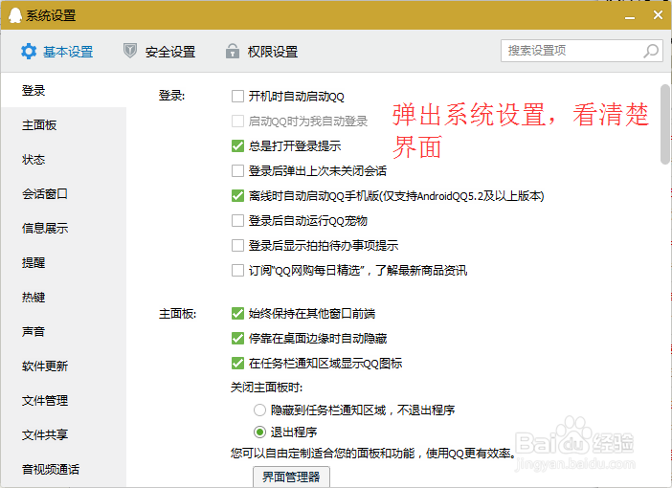Click the 登录: section heading
The height and width of the screenshot is (488, 672).
(171, 96)
